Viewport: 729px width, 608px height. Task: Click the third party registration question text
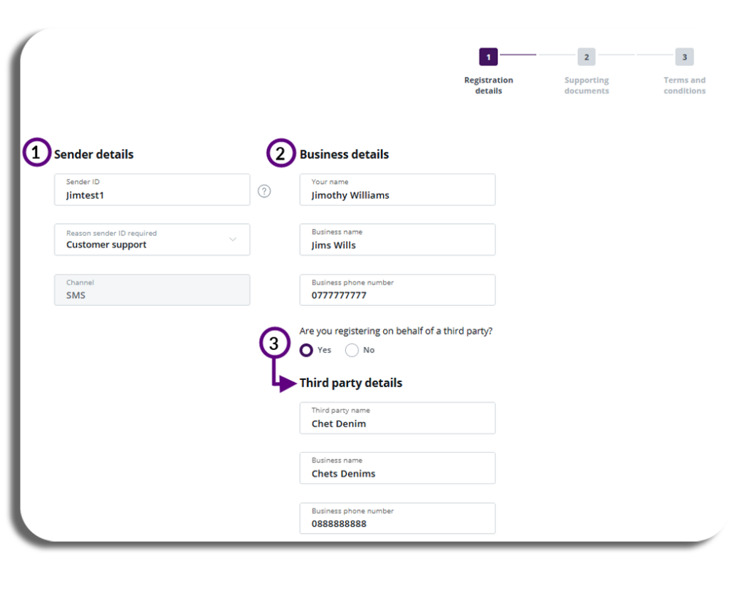pyautogui.click(x=396, y=331)
